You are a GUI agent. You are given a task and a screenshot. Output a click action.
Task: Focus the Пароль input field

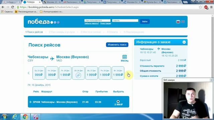[x=125, y=21]
